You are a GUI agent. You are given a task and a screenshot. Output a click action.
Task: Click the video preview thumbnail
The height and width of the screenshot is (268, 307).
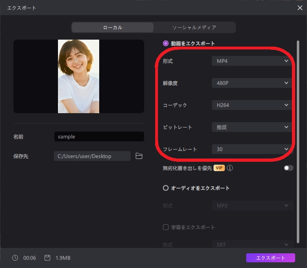[78, 76]
